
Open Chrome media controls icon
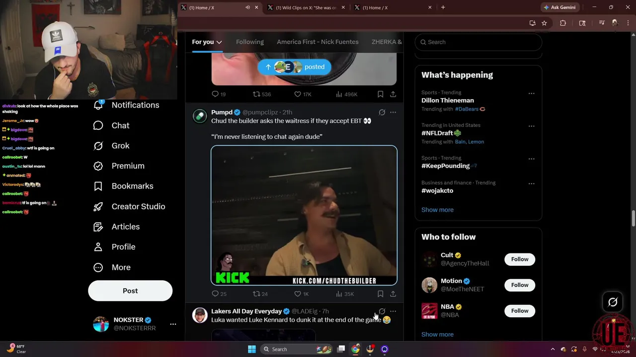click(601, 23)
